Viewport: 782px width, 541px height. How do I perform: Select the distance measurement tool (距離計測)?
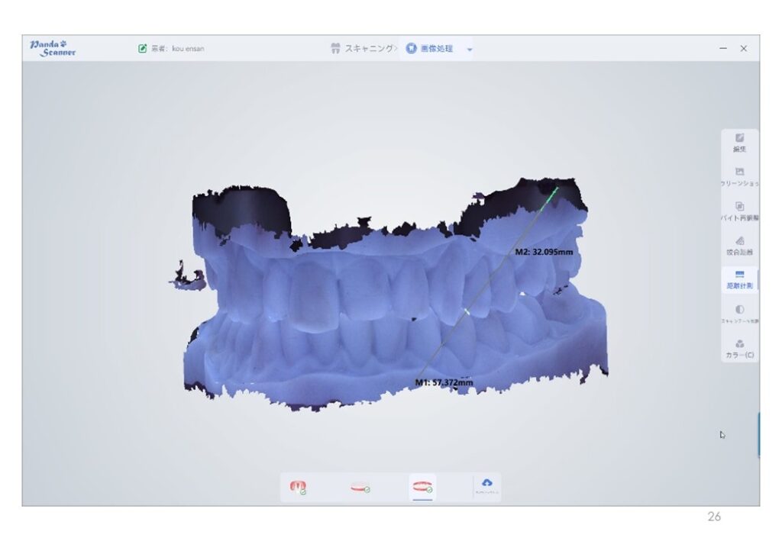pyautogui.click(x=739, y=279)
